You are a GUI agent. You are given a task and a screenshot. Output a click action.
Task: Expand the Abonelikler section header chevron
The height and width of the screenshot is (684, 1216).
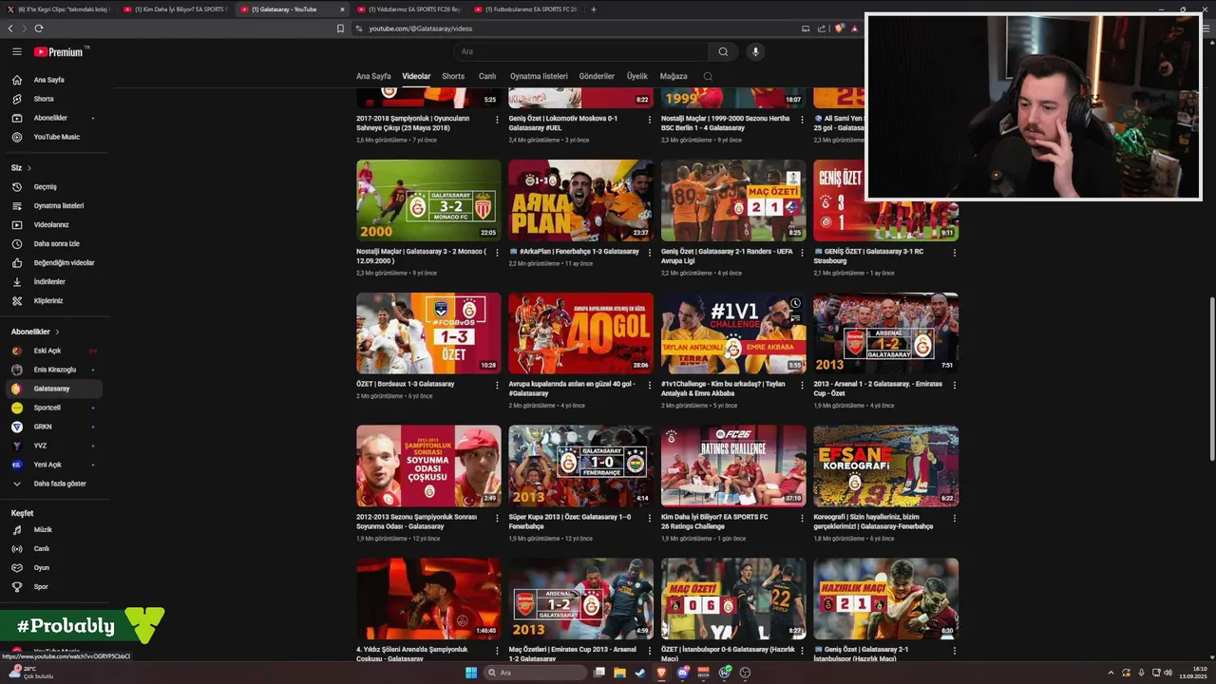57,332
